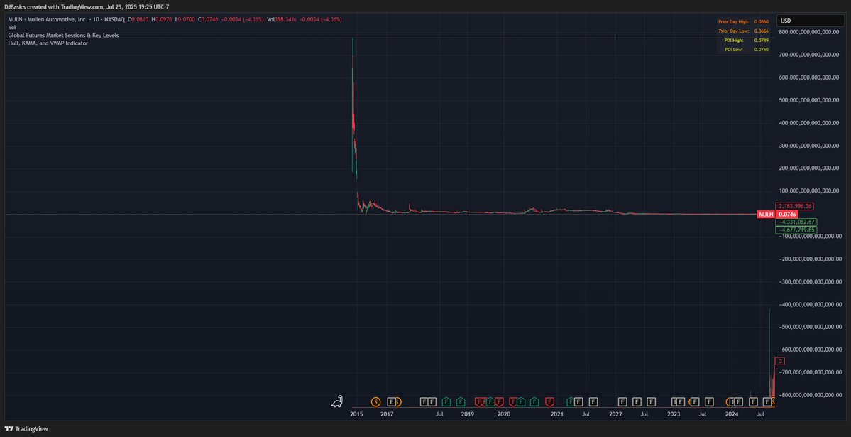Open the USD currency selector
The height and width of the screenshot is (437, 851).
[809, 21]
